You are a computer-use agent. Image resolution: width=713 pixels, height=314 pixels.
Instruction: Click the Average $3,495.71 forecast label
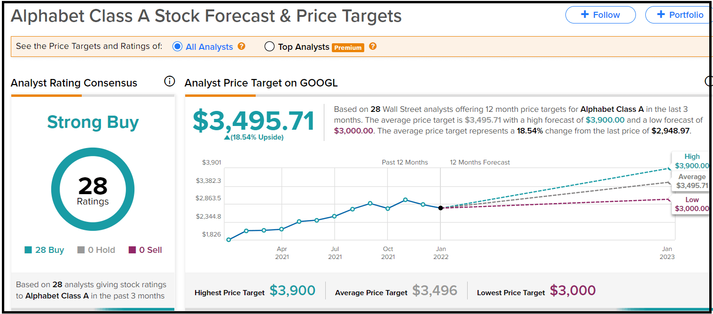click(691, 181)
